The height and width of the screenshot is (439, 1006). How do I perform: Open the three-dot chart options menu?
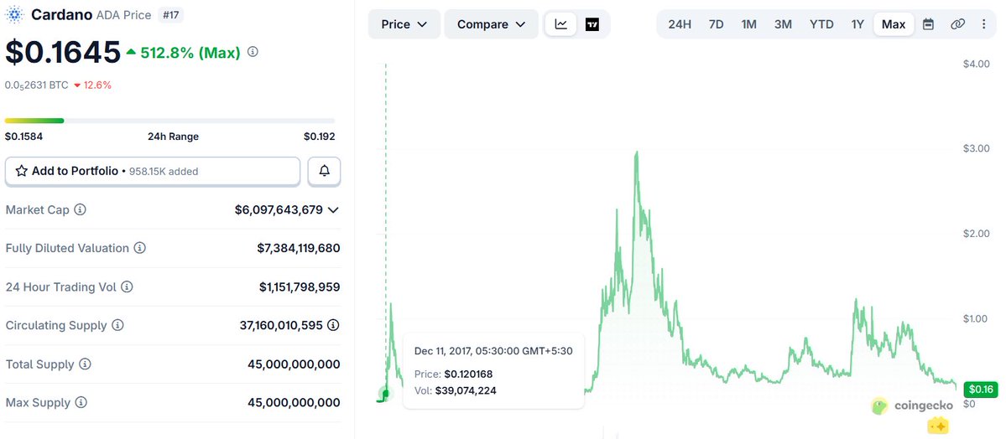pos(984,24)
